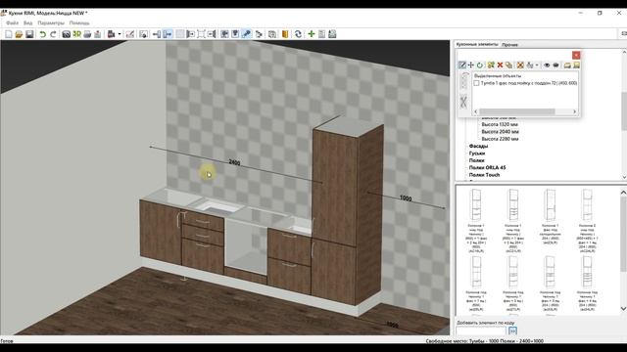Select the refrigerator column thumbnail, third in the top row
Screen dimensions: 627x352
(x=551, y=205)
